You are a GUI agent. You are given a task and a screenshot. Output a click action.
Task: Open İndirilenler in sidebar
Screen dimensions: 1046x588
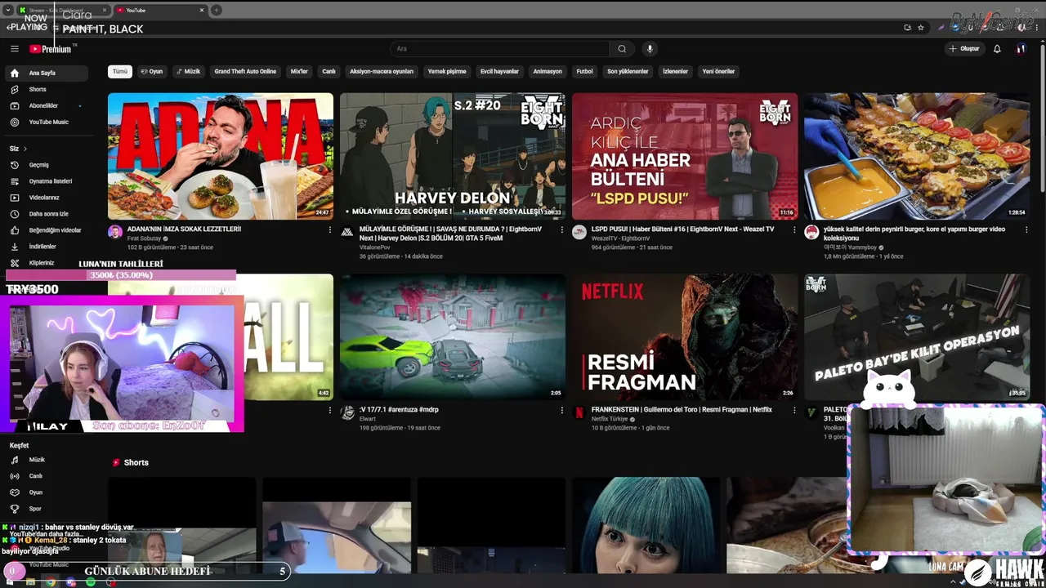coord(47,247)
